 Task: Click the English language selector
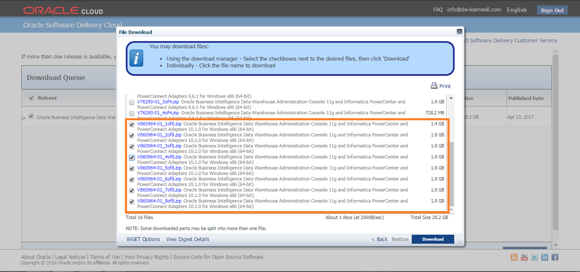(517, 10)
